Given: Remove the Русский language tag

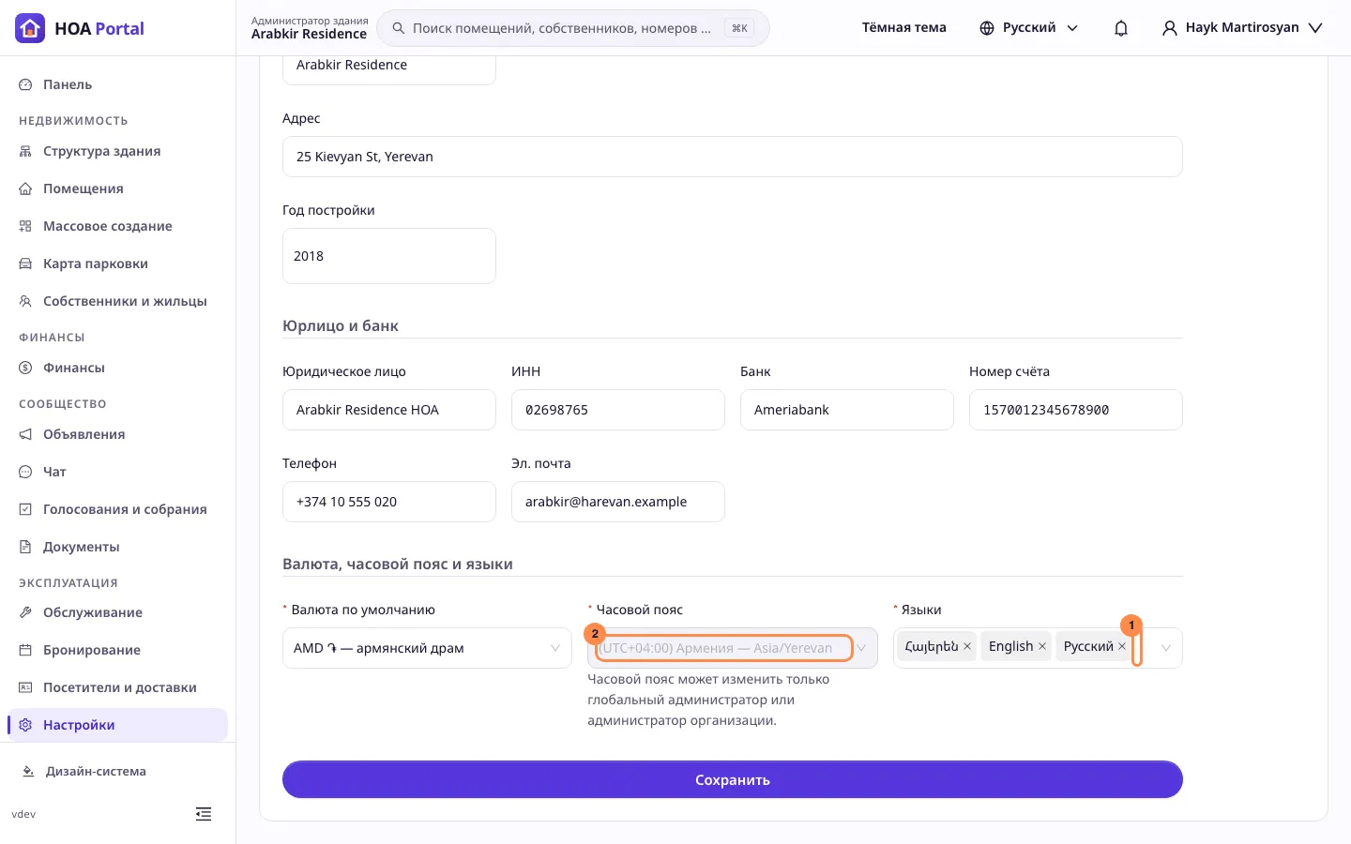Looking at the screenshot, I should coord(1122,646).
